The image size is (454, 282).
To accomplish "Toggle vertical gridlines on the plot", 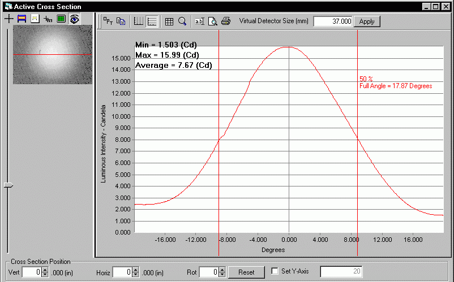I will pos(138,21).
